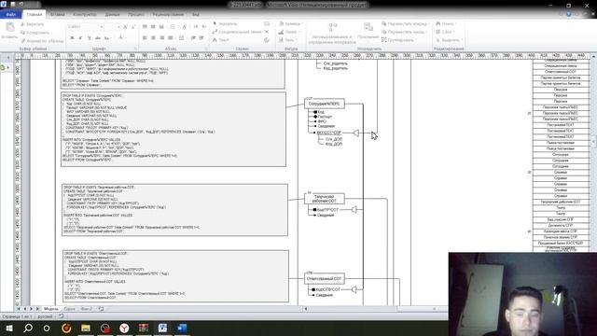Align text to bottom
The height and width of the screenshot is (336, 597).
161,27
